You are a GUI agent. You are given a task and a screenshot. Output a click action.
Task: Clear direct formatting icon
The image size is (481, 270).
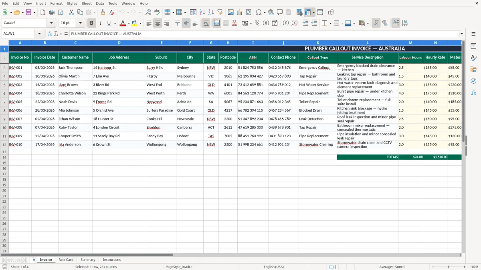coord(111,12)
